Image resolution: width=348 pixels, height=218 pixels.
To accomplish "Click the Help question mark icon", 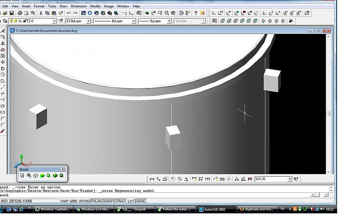I will (x=196, y=13).
